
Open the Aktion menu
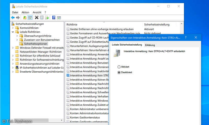25,12
